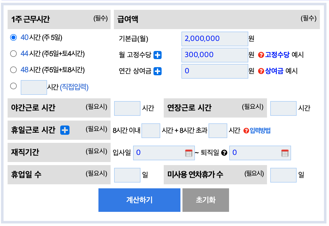Select the 44시간 (주5일+토4시간) option

coord(13,54)
